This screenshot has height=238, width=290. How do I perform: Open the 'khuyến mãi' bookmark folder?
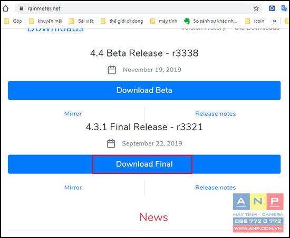tap(45, 21)
